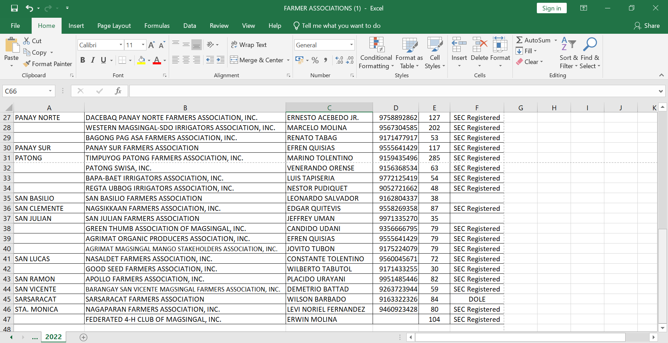Toggle Bold formatting
The image size is (668, 343).
click(82, 60)
